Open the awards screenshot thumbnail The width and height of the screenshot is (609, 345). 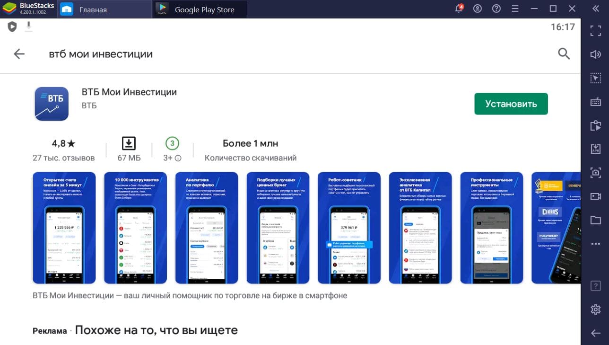pyautogui.click(x=556, y=228)
